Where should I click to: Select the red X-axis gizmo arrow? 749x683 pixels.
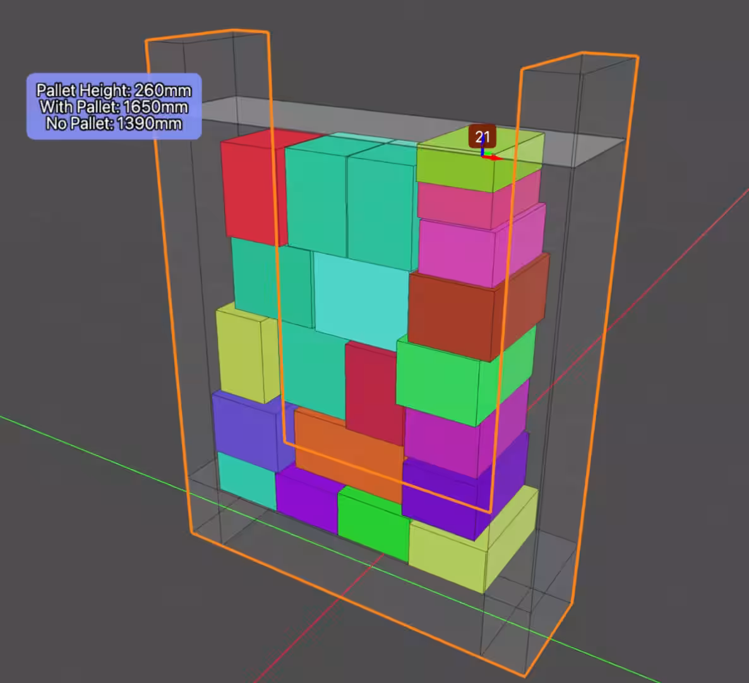[494, 158]
